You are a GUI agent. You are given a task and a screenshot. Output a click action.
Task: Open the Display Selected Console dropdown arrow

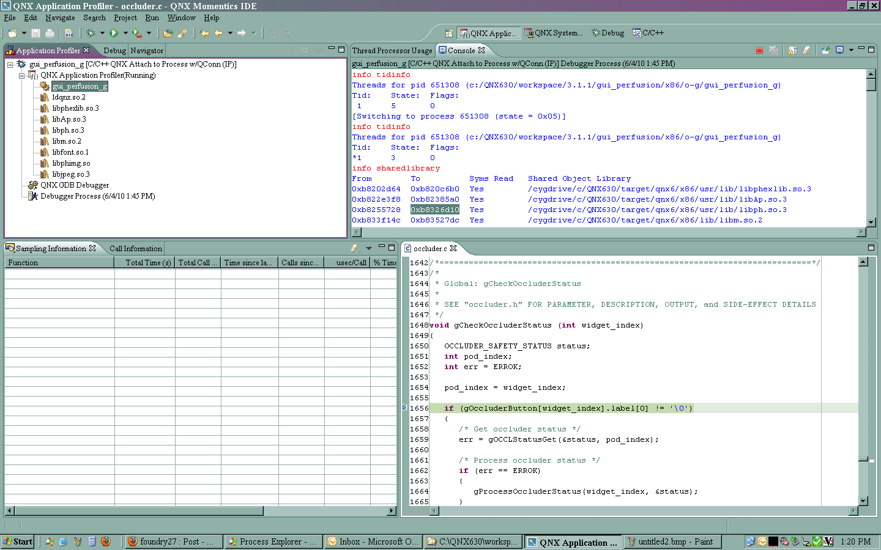pos(851,51)
